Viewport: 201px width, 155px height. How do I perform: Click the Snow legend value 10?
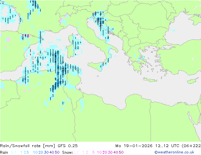99,152
